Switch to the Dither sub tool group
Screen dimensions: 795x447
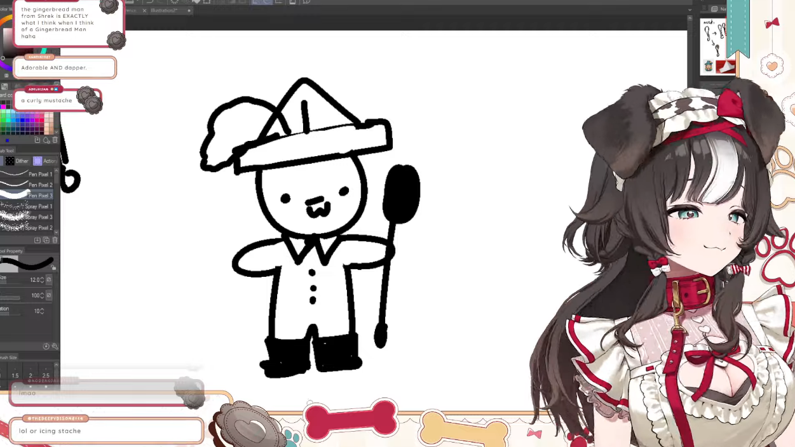point(18,161)
